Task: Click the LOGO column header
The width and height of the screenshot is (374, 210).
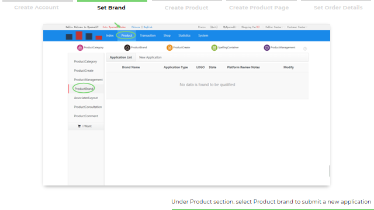Action: coord(200,68)
